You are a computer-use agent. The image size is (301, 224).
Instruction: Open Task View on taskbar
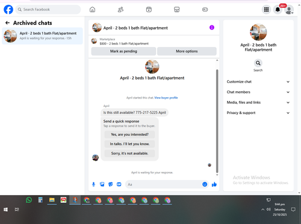[17, 210]
